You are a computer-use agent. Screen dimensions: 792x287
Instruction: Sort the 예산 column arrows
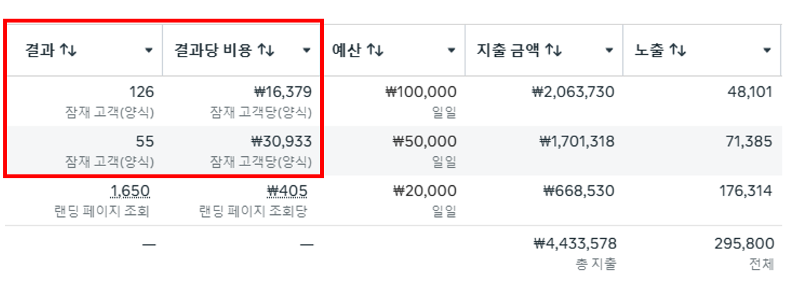[x=375, y=50]
